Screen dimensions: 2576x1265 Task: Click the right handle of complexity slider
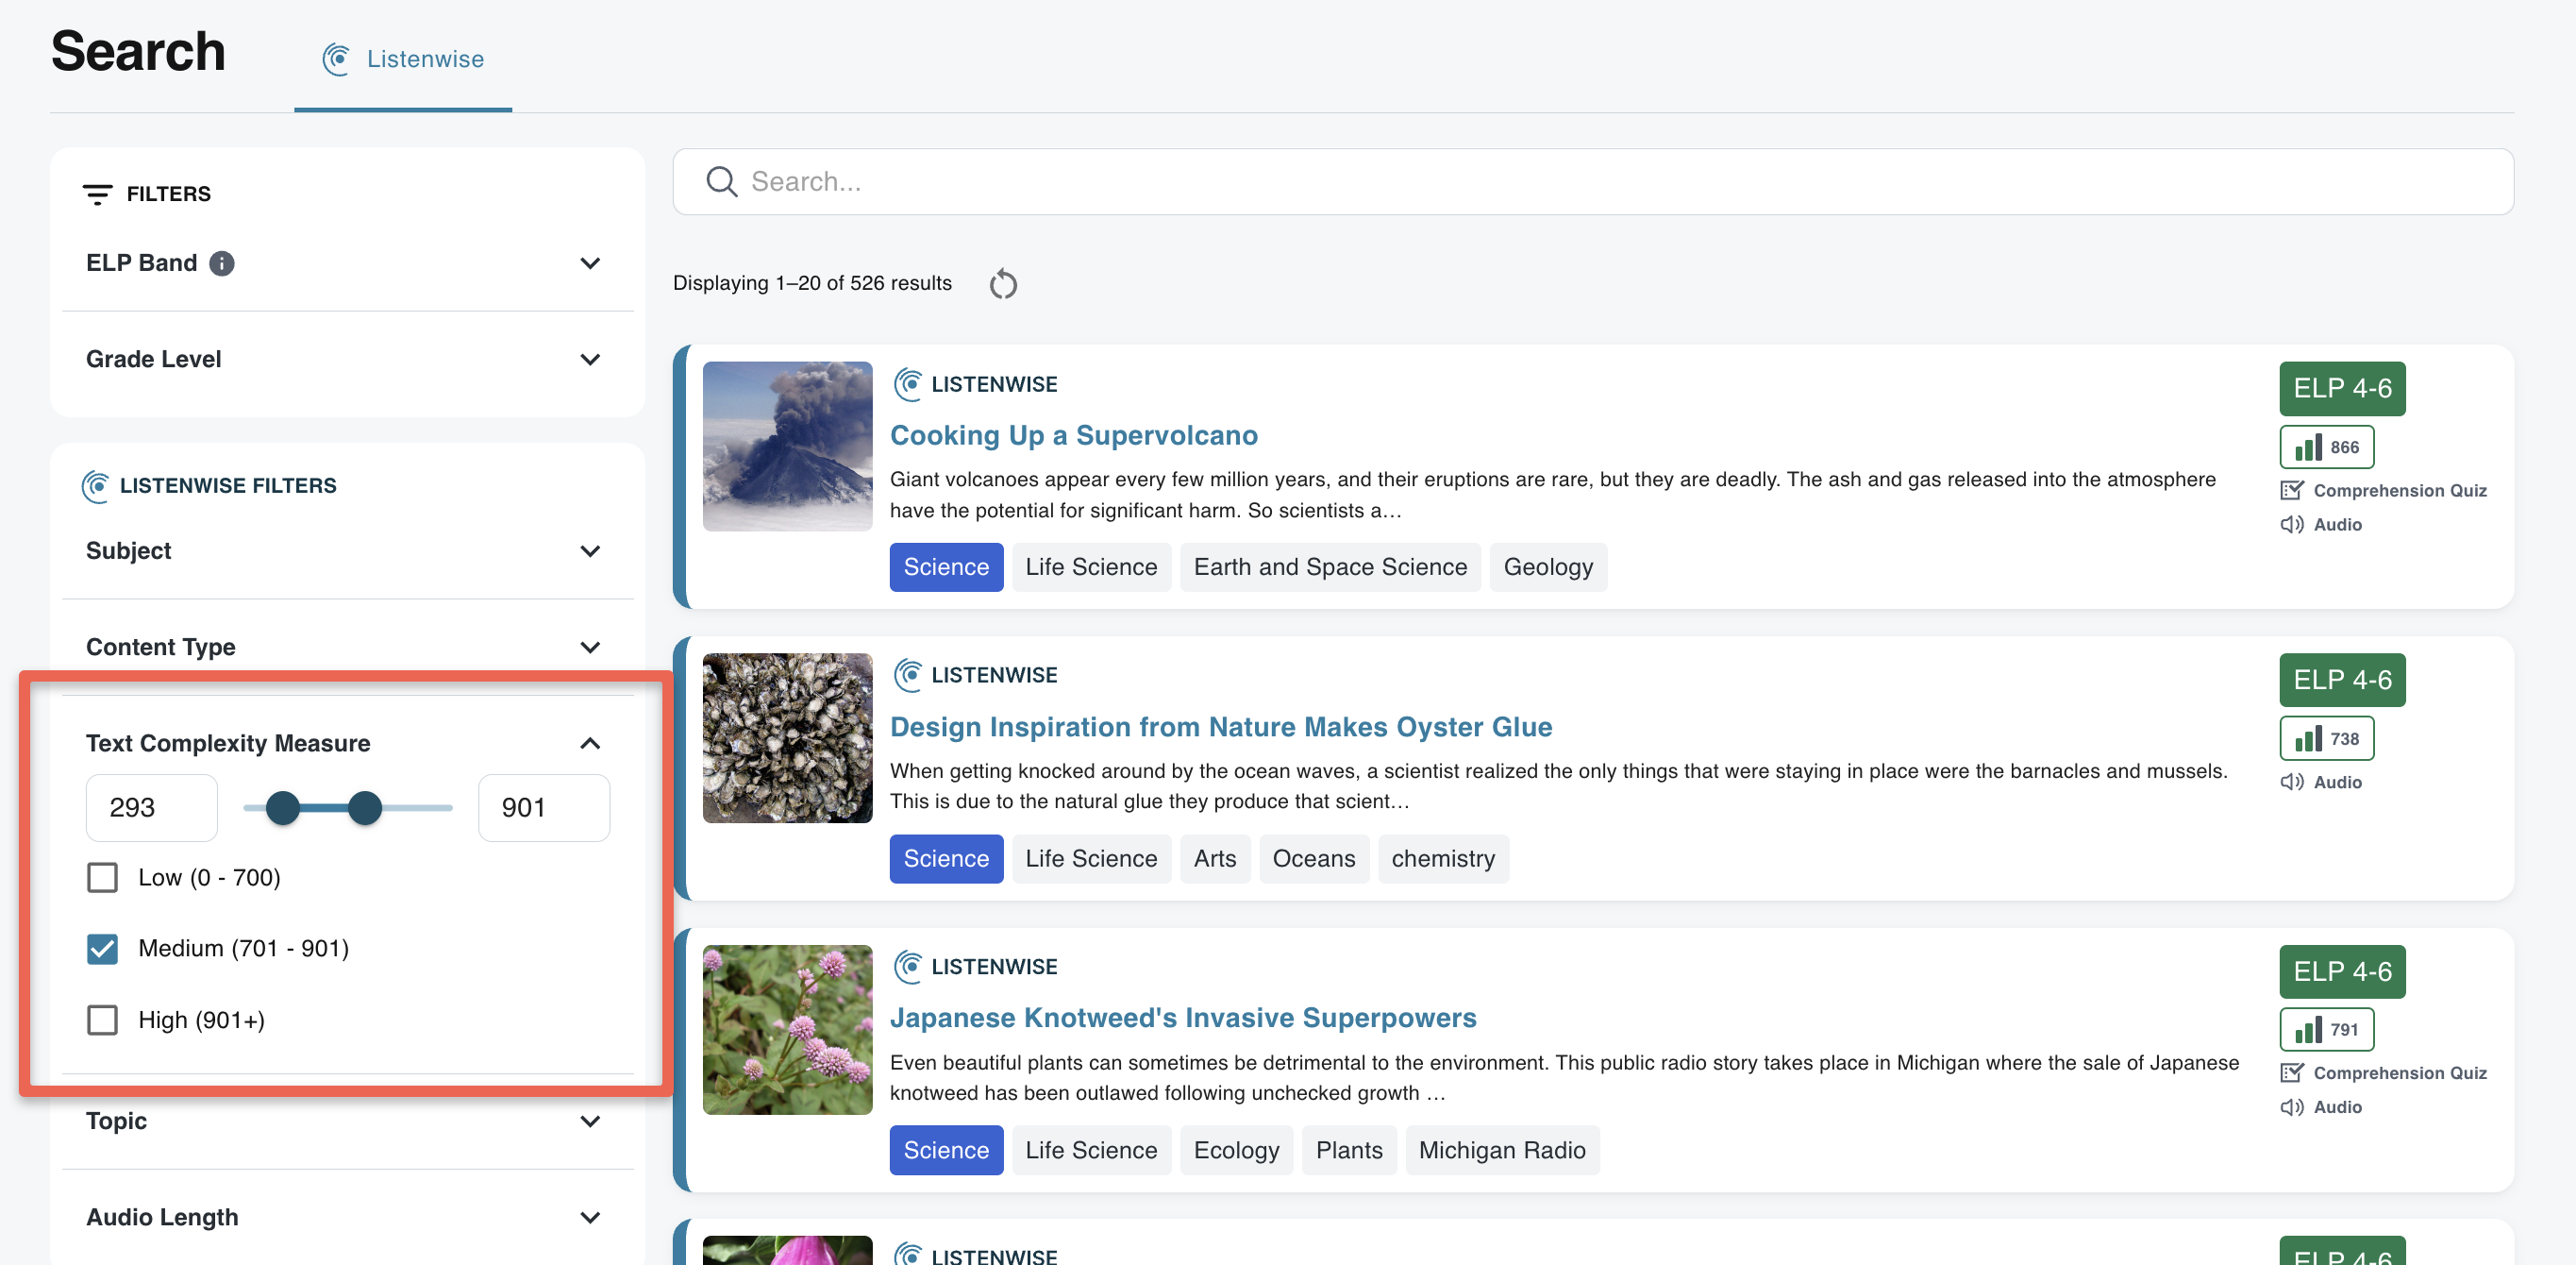click(365, 808)
